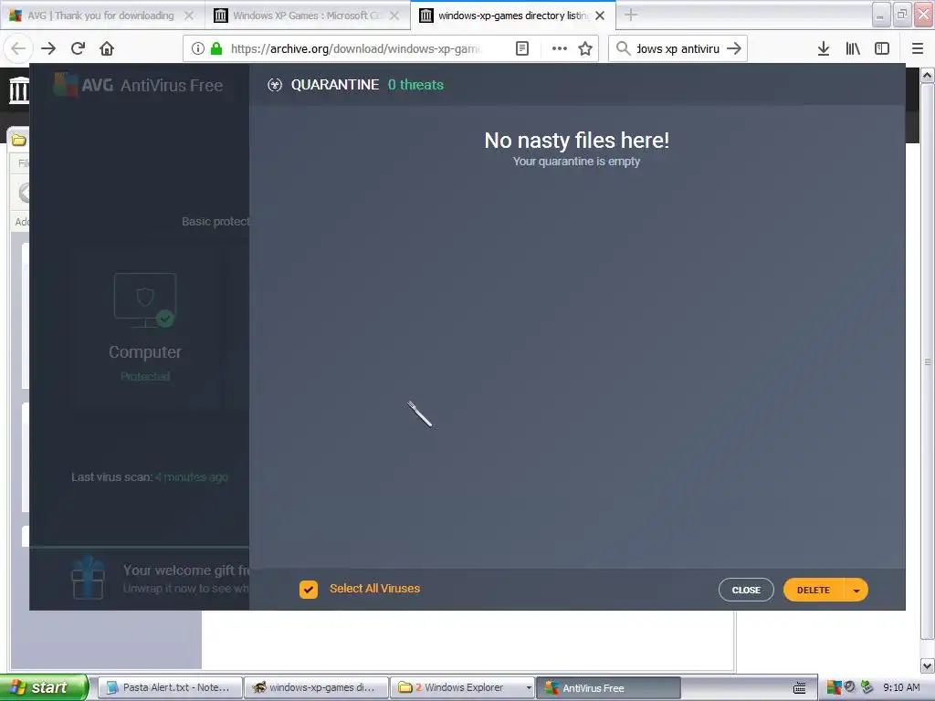The image size is (935, 701).
Task: Open the Firefox hamburger menu
Action: coord(918,48)
